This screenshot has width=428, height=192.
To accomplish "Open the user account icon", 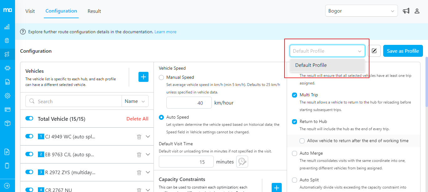I will 417,11.
